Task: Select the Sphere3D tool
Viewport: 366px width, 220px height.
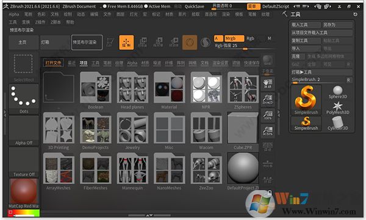Action: 337,92
